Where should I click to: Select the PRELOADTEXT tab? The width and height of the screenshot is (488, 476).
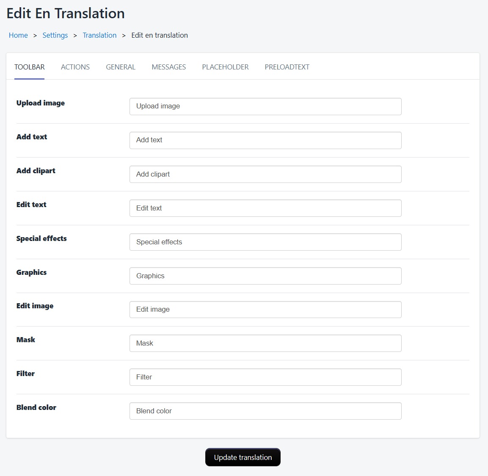tap(287, 66)
